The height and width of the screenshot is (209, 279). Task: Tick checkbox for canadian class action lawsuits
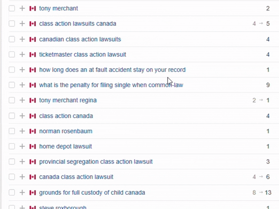[x=12, y=39]
